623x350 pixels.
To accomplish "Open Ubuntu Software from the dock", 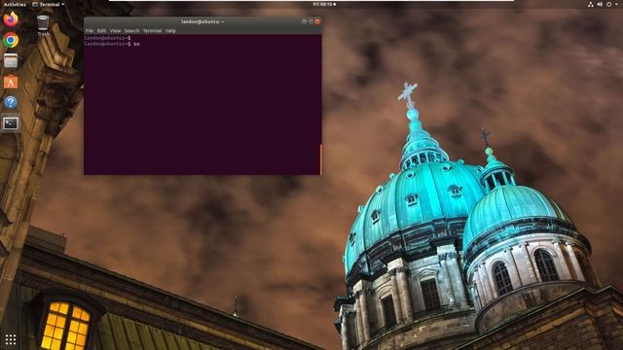I will 11,82.
